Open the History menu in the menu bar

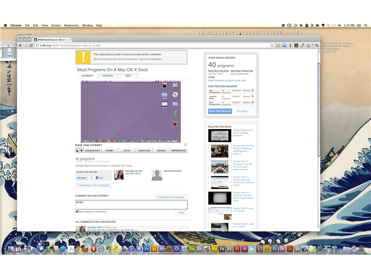coord(55,25)
